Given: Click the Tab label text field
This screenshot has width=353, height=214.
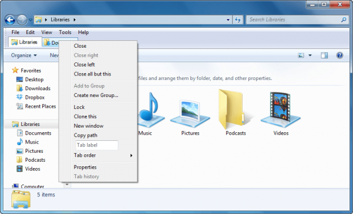Looking at the screenshot, I should point(97,145).
